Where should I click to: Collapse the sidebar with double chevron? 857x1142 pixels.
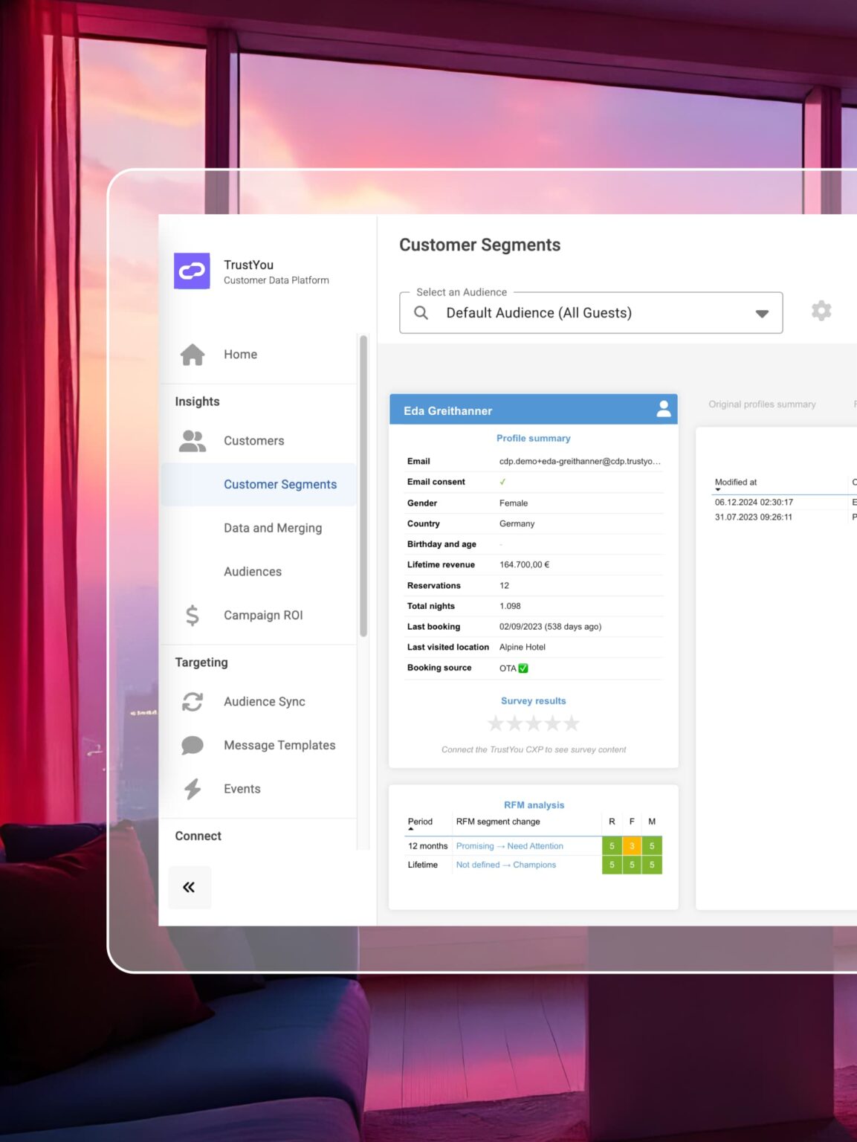[x=190, y=887]
